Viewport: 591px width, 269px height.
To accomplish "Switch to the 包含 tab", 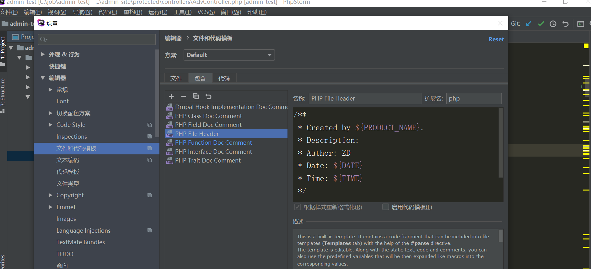I will 200,78.
